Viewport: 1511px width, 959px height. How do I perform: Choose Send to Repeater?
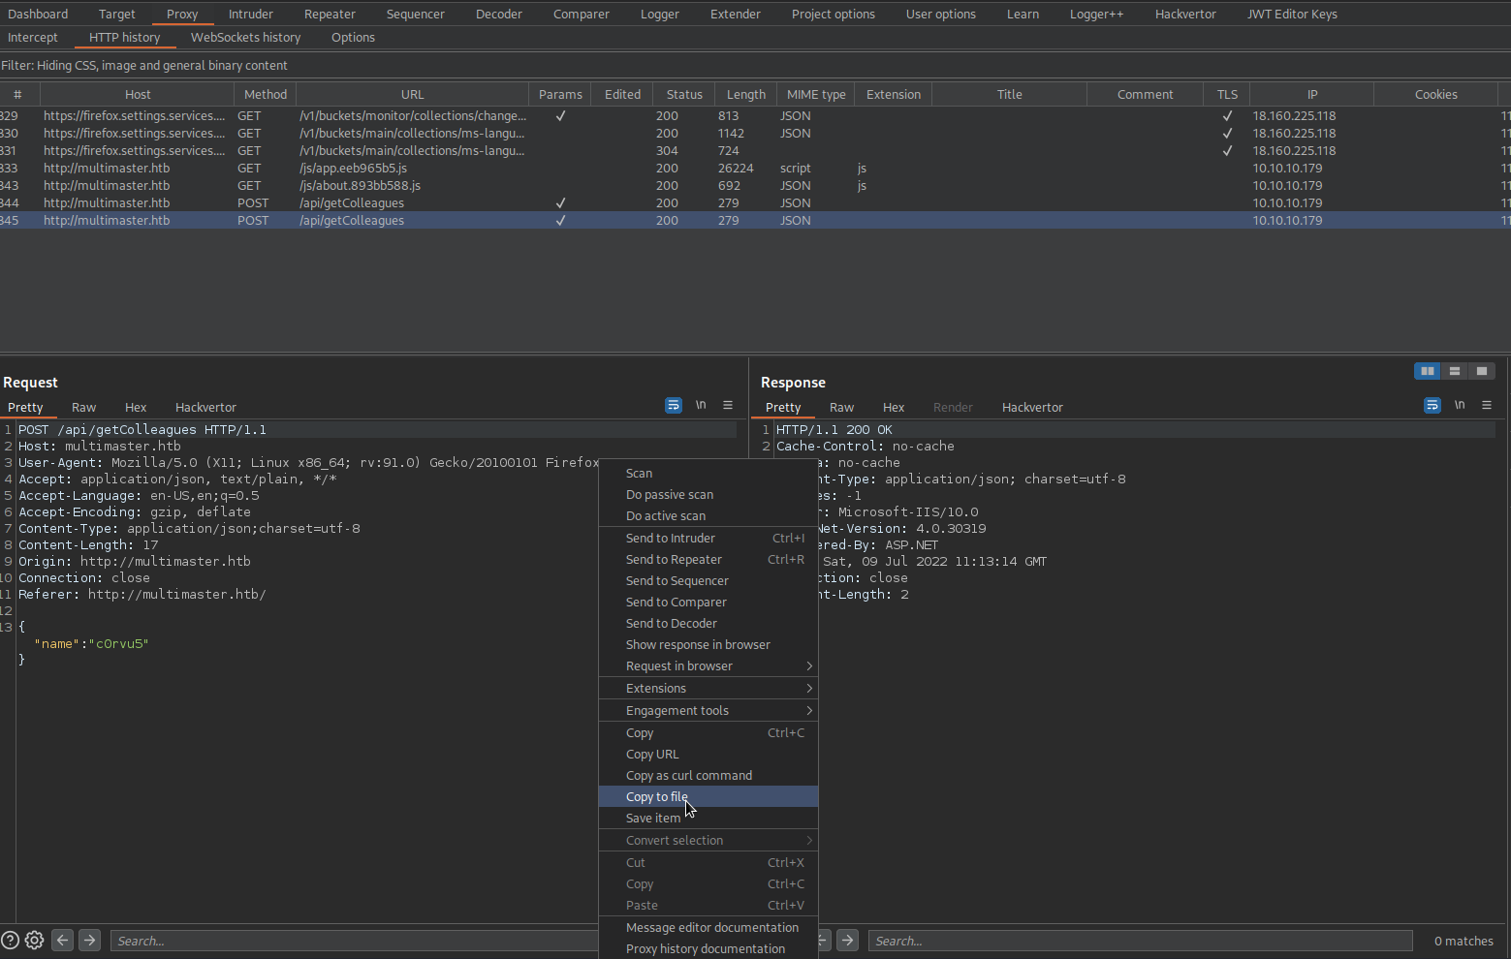click(708, 560)
